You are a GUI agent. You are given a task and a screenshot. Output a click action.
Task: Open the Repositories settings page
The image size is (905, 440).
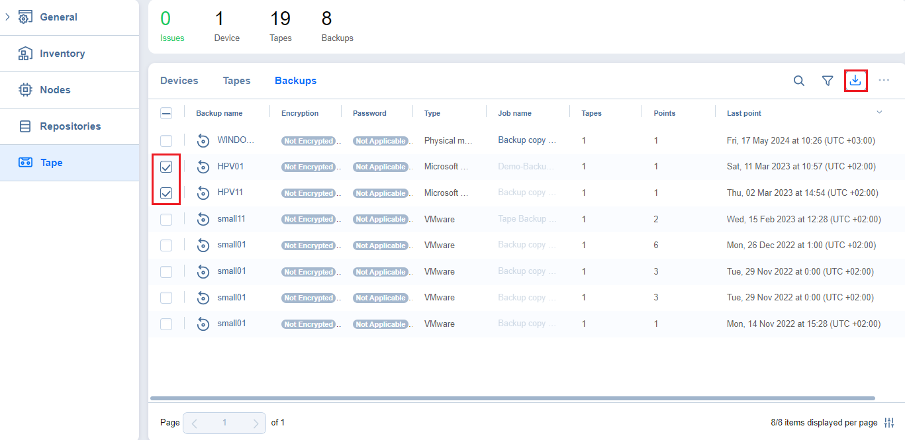click(70, 126)
